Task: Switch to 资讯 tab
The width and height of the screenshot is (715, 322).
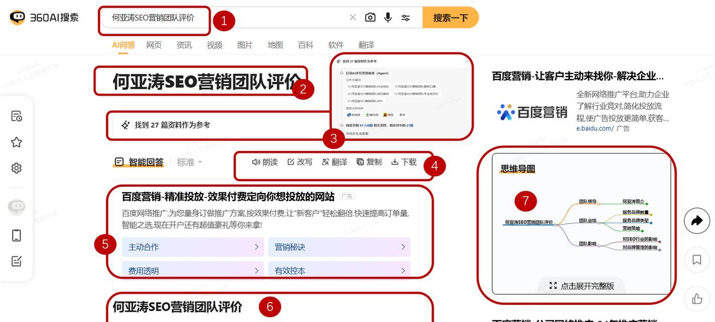Action: point(184,45)
